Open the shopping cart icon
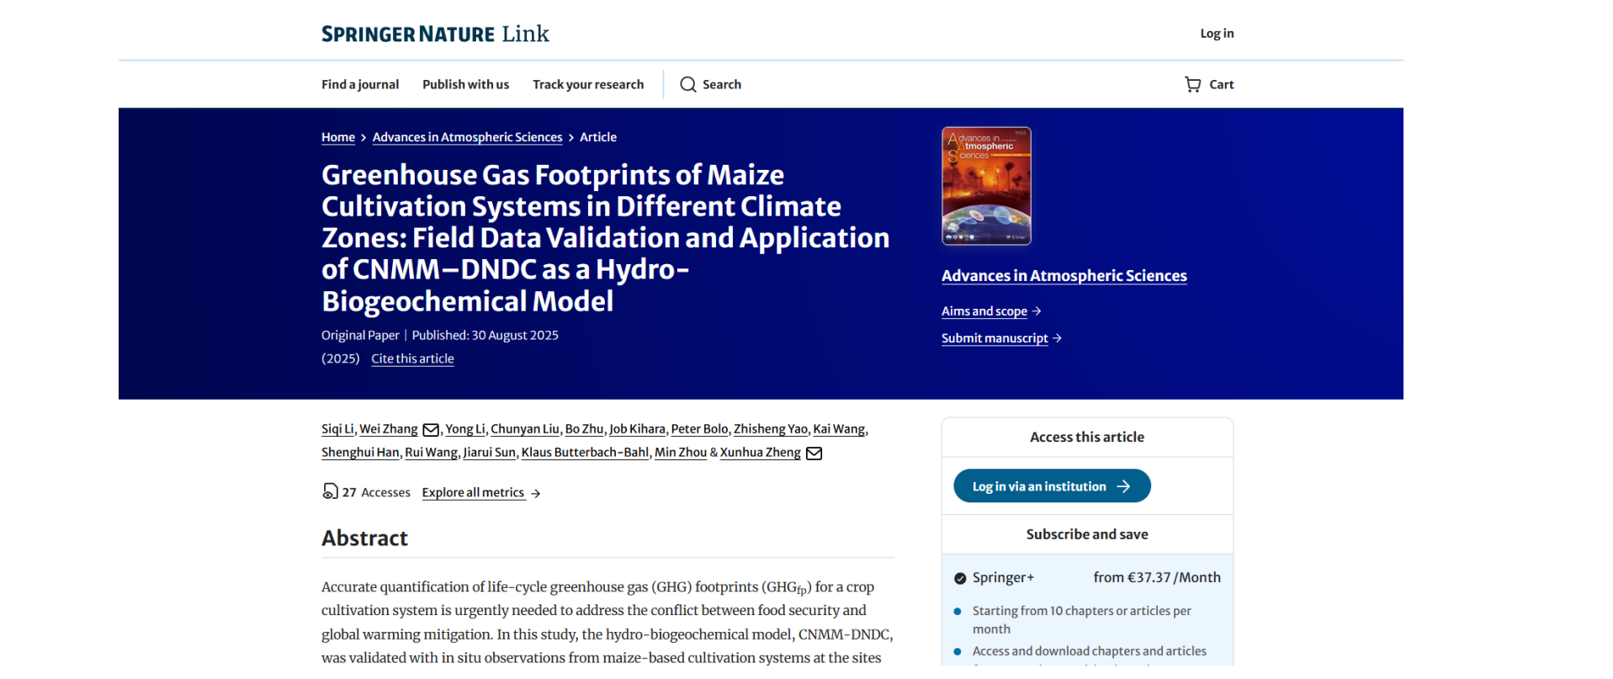The width and height of the screenshot is (1613, 679). coord(1192,84)
